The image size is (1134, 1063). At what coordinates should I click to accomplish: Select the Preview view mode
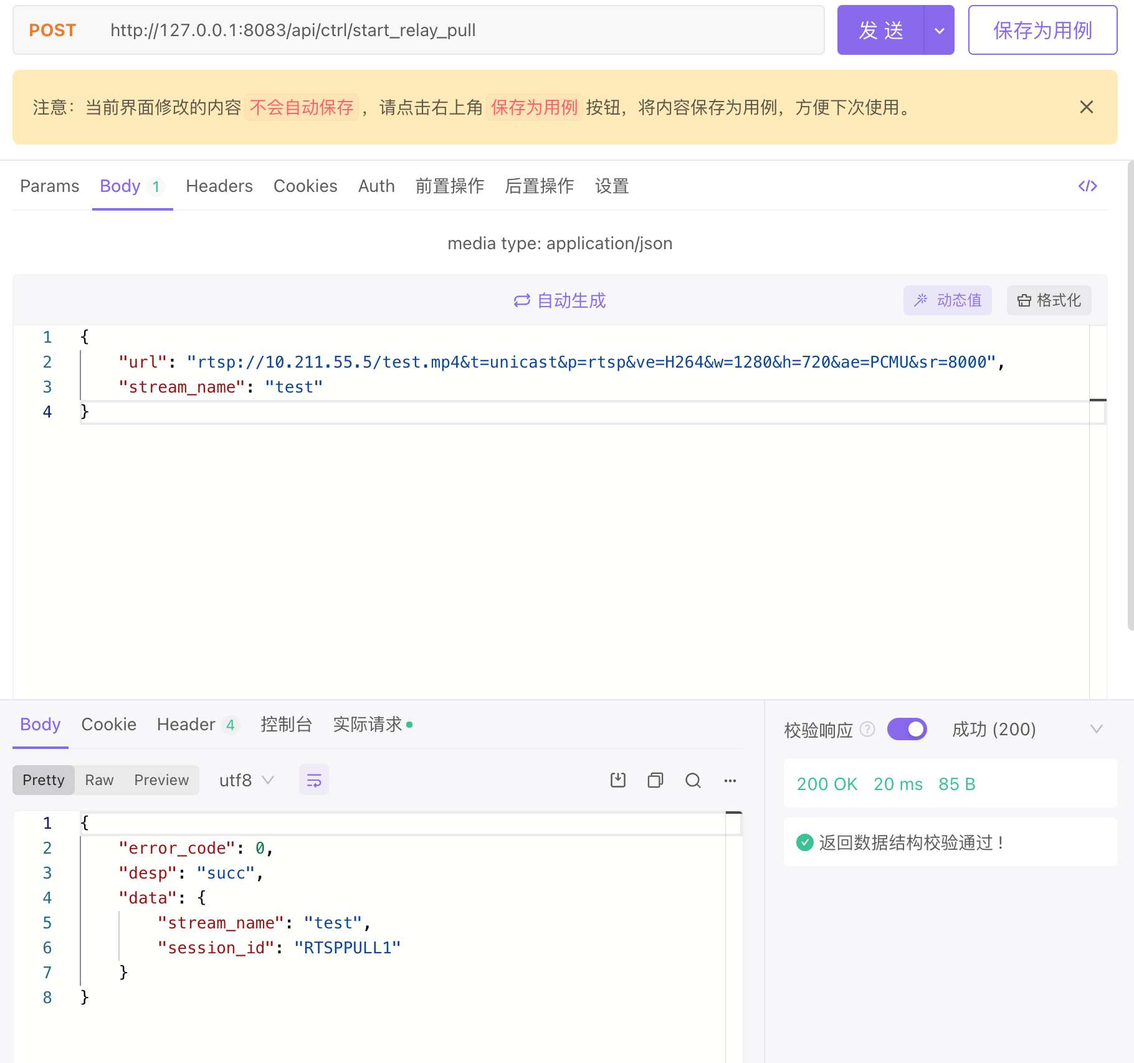point(161,780)
